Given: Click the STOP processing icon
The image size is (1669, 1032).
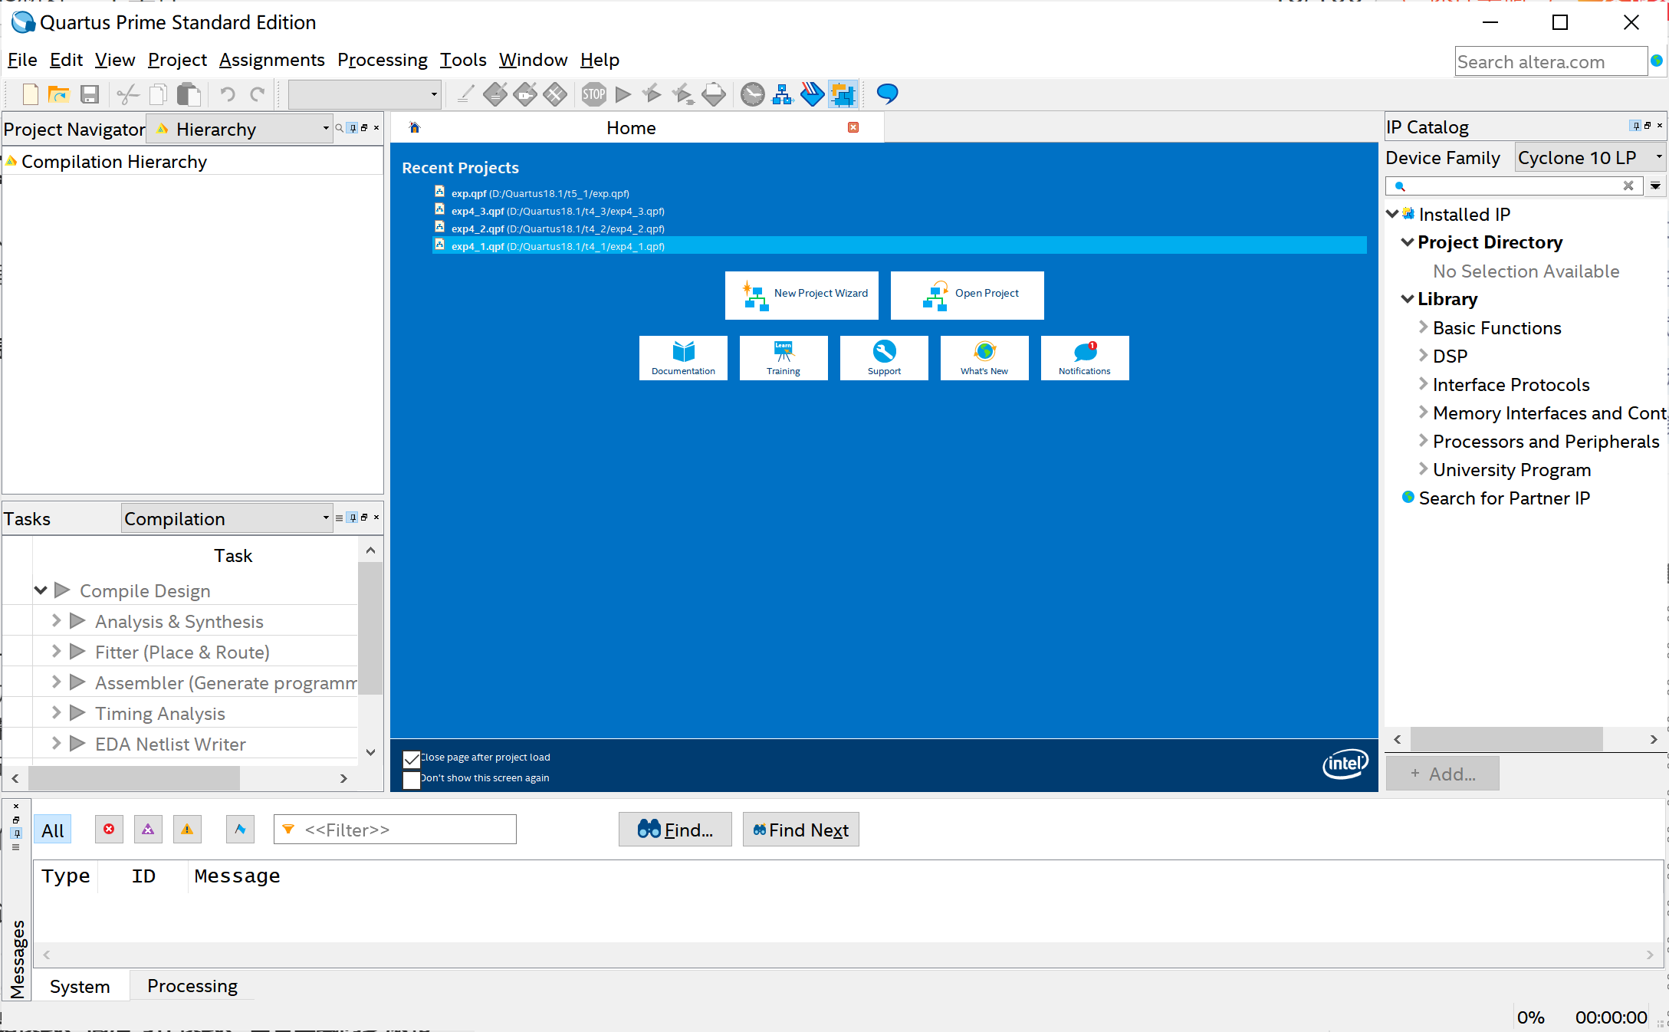Looking at the screenshot, I should (593, 94).
